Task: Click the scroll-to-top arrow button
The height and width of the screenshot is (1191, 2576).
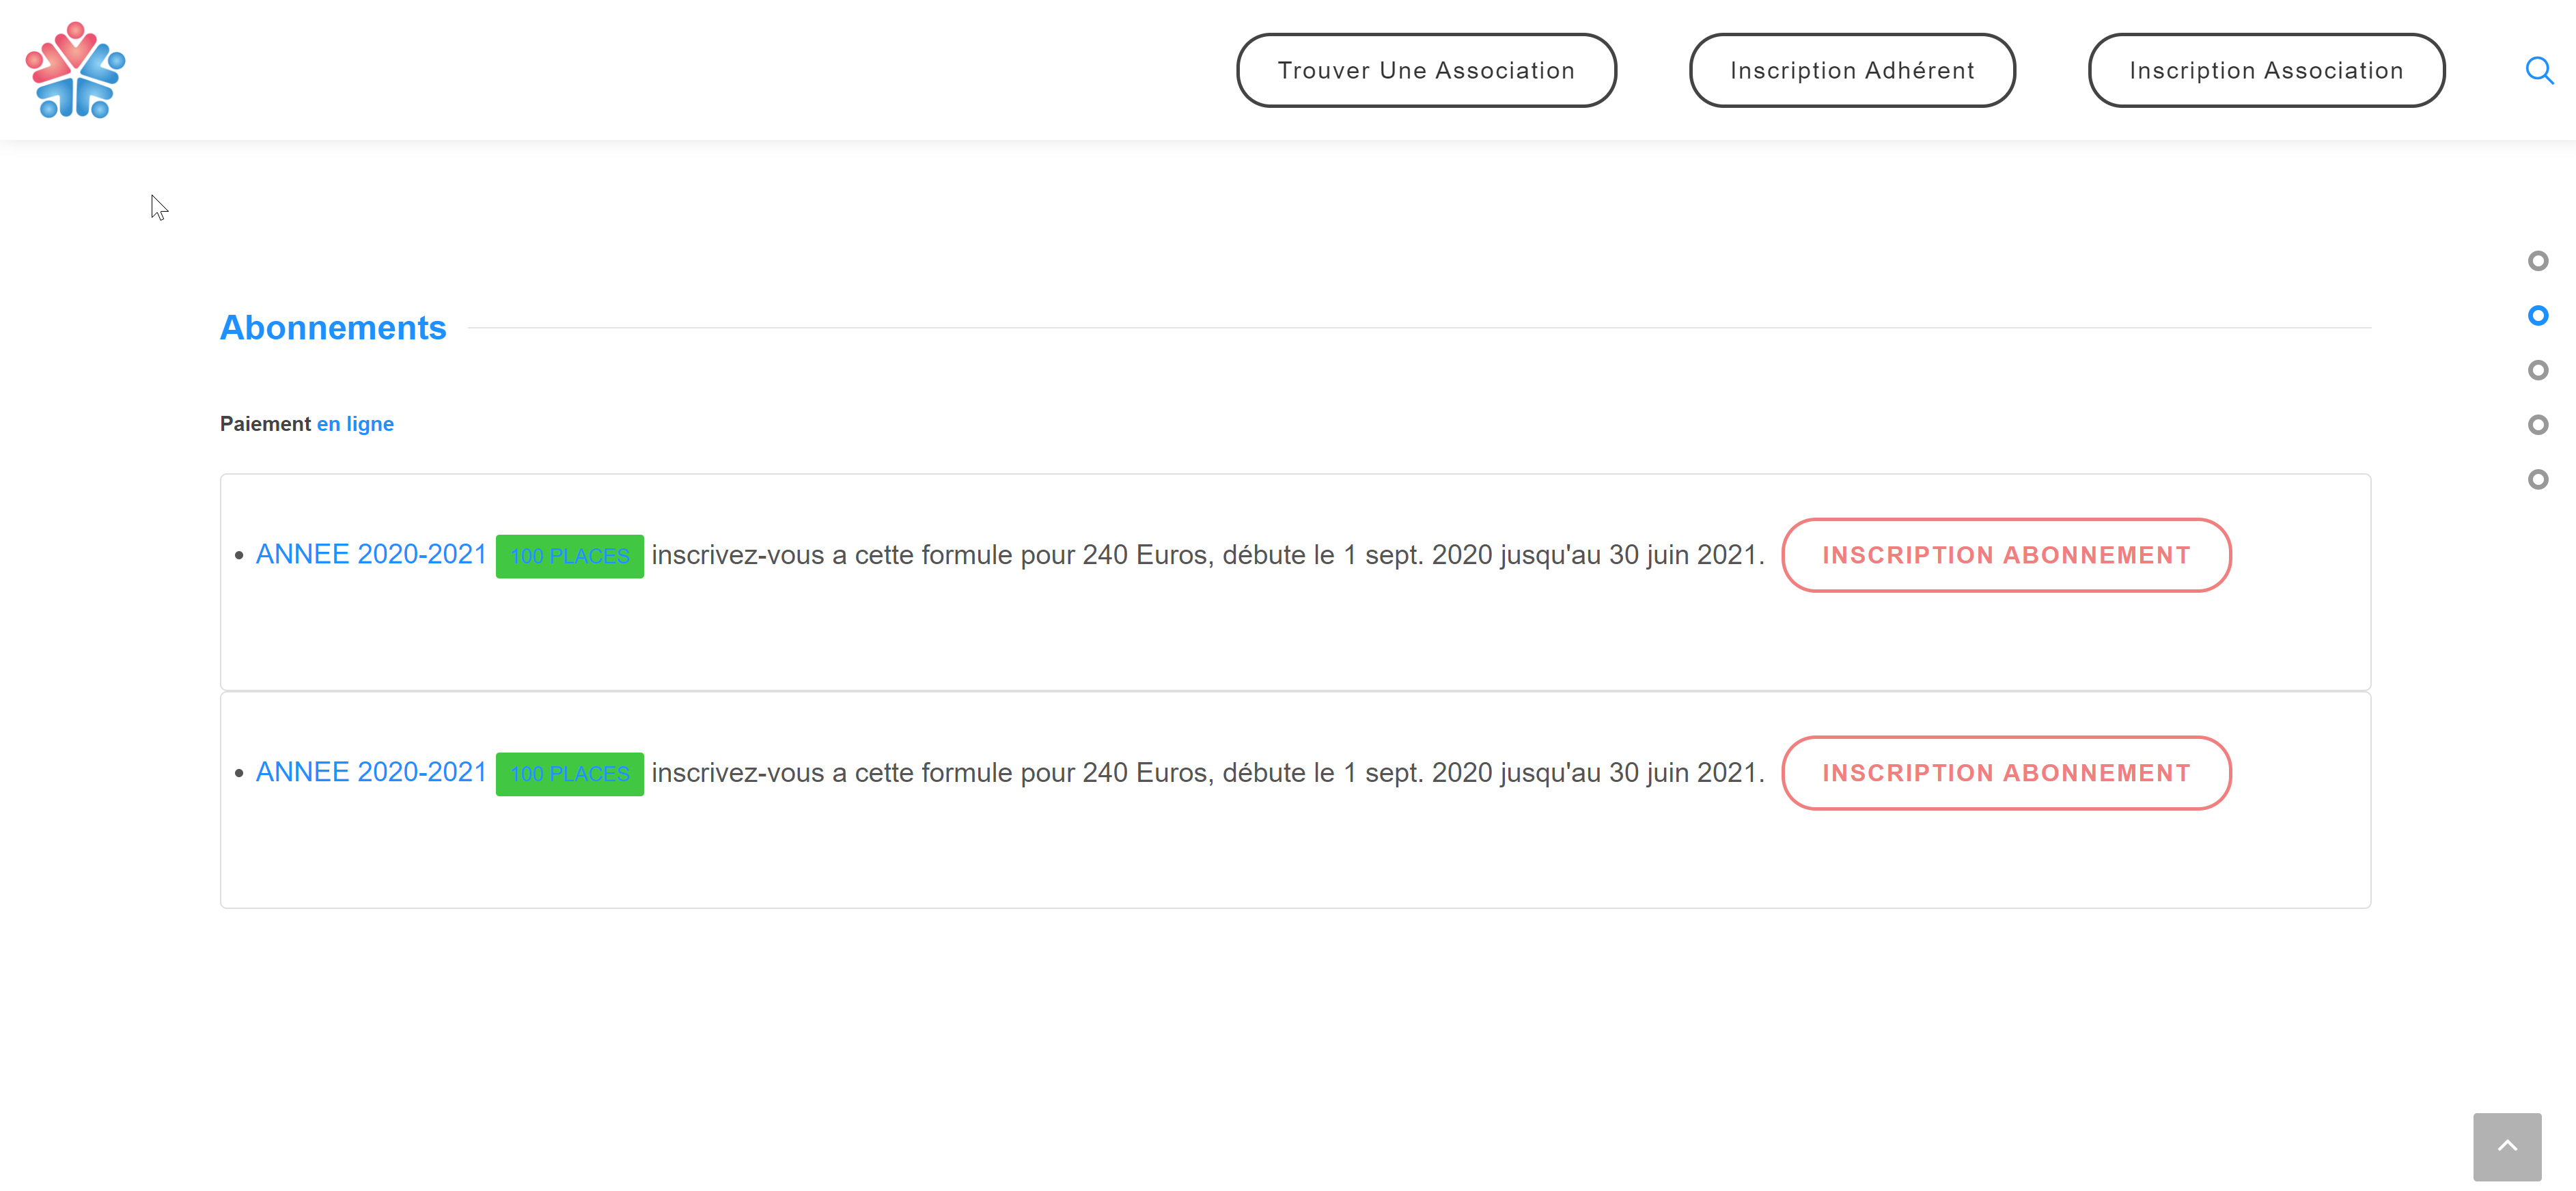Action: tap(2506, 1146)
